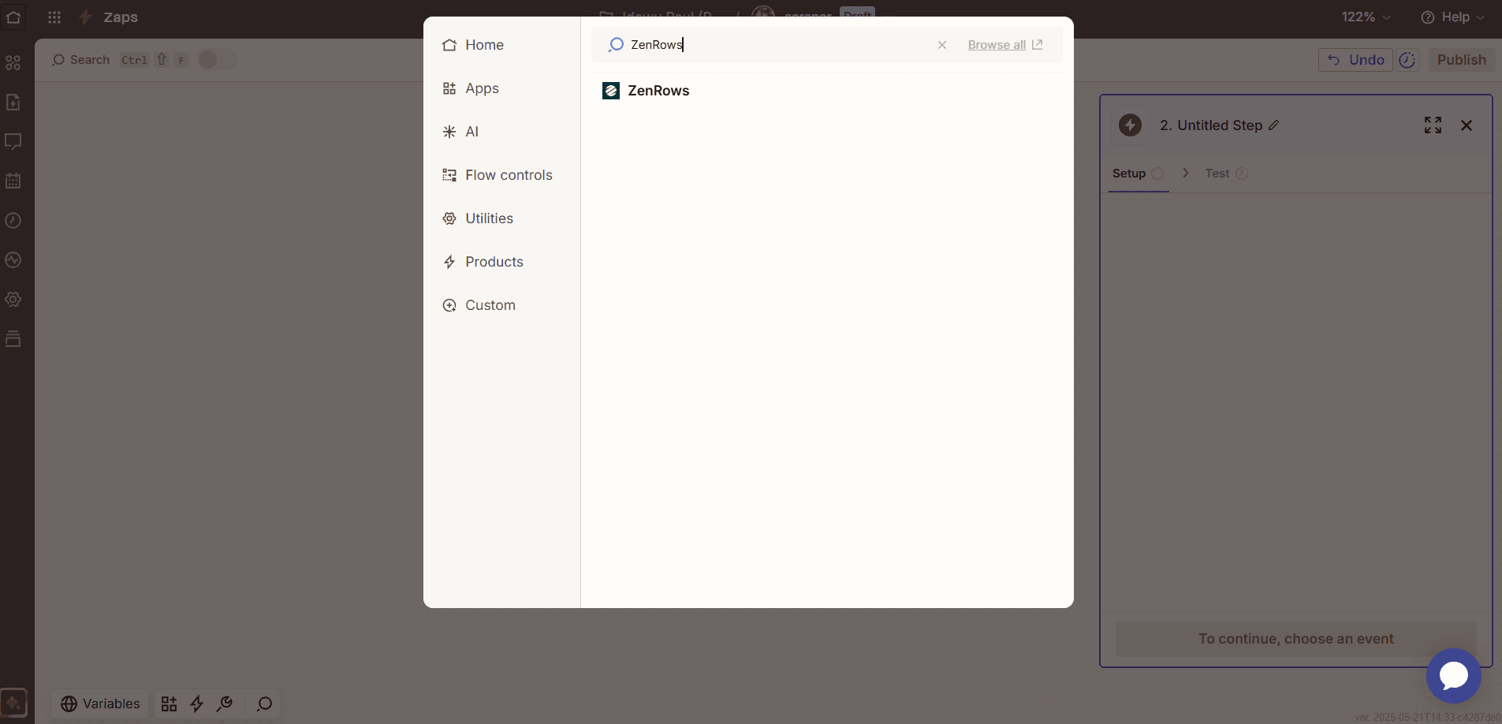Click the ZenRows app logo icon
This screenshot has height=724, width=1502.
click(611, 91)
